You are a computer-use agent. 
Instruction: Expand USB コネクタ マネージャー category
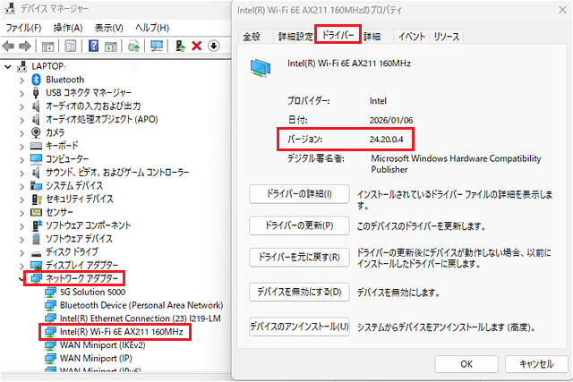21,94
